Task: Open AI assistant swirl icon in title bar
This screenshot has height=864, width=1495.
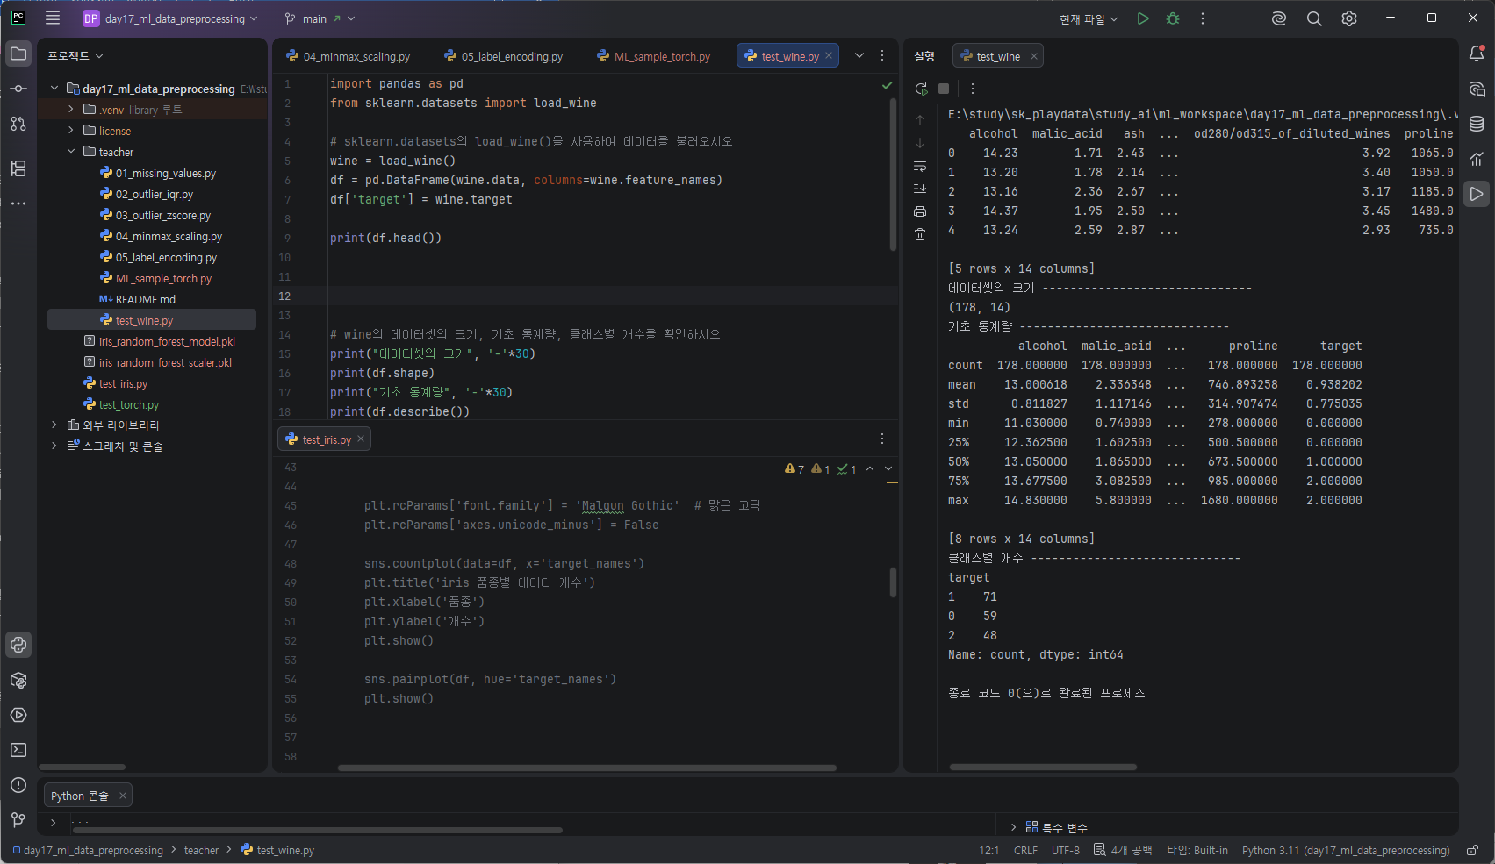Action: click(x=1279, y=18)
